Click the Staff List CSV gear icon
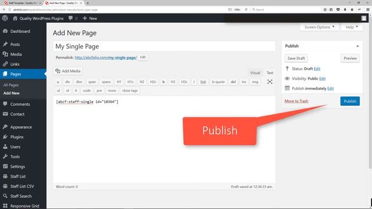Screen dimensions: 372x209 click(5, 186)
